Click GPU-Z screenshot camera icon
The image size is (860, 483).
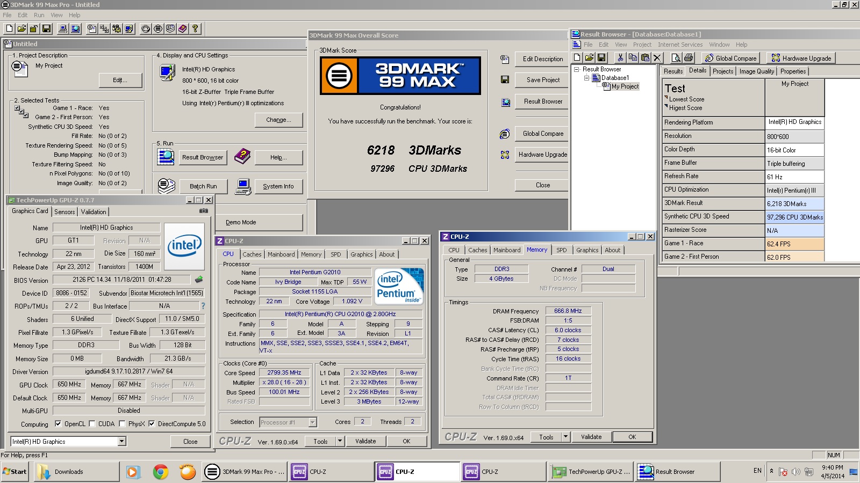click(204, 211)
